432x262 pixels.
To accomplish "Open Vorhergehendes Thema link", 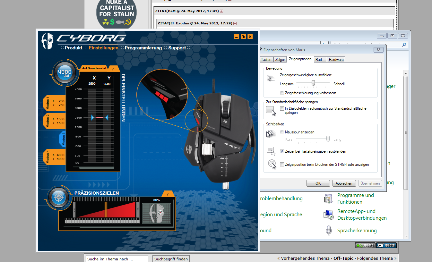I will click(305, 258).
